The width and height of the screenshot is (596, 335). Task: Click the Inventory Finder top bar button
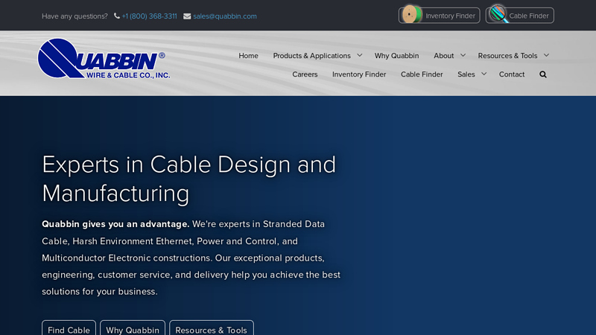439,16
